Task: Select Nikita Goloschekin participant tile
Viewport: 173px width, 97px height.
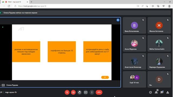Action: (159, 43)
